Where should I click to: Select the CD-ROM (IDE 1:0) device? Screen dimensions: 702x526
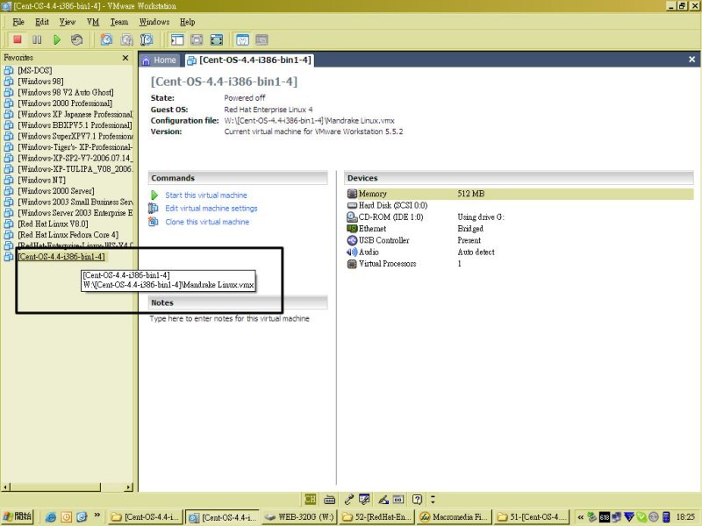519,217
